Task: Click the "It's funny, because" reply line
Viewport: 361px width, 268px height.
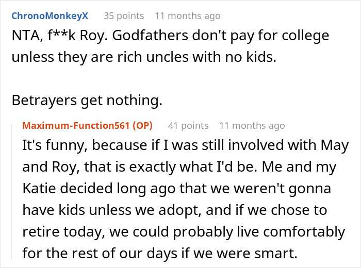Action: (72, 145)
